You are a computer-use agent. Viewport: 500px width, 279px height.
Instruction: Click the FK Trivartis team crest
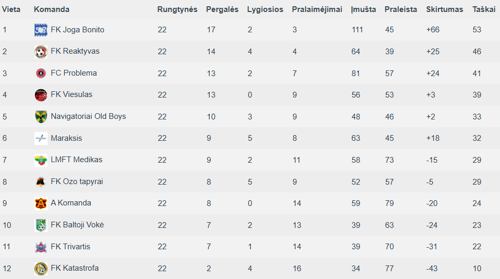(x=41, y=247)
